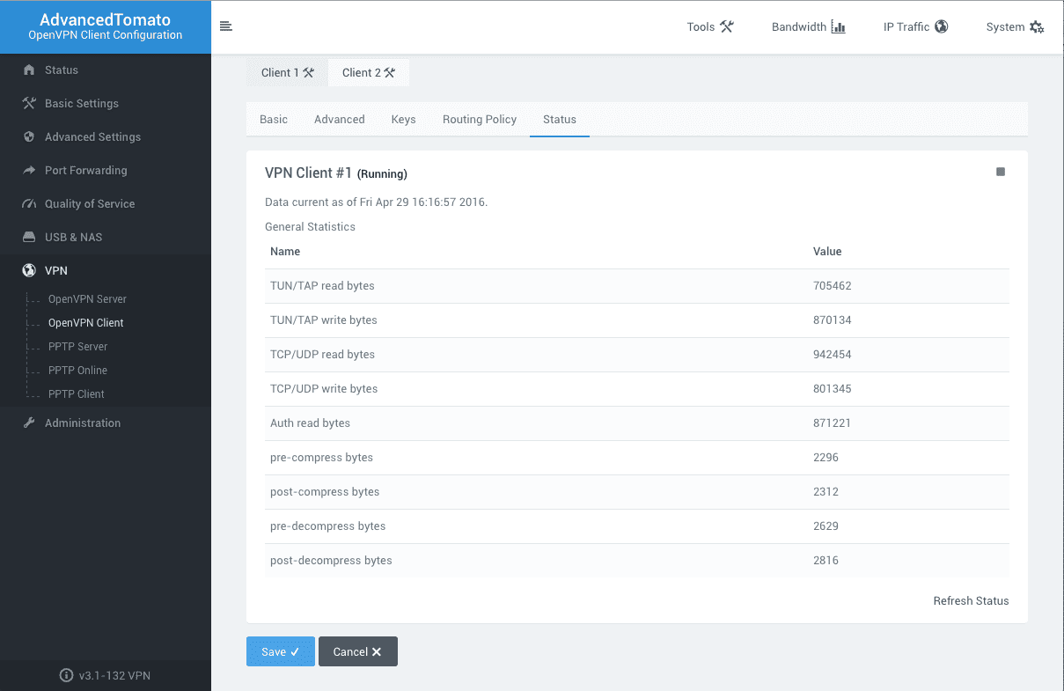Image resolution: width=1064 pixels, height=691 pixels.
Task: Switch to the Client 2 tab
Action: (368, 73)
